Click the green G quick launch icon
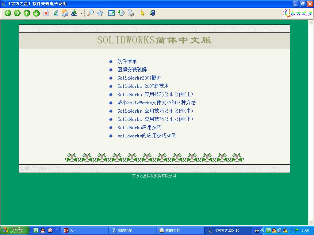The width and height of the screenshot is (314, 235). (x=36, y=230)
